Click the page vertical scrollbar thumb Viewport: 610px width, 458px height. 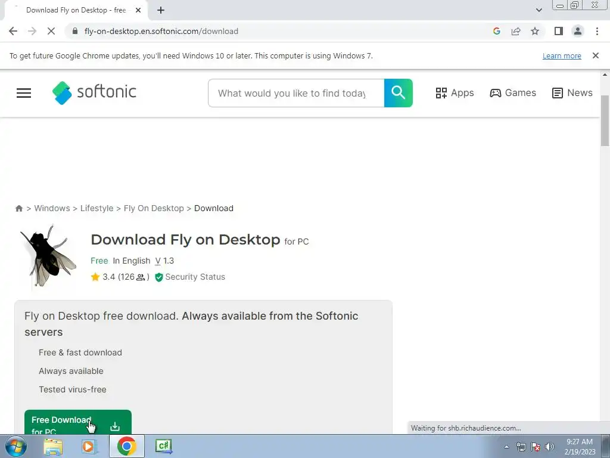point(605,120)
